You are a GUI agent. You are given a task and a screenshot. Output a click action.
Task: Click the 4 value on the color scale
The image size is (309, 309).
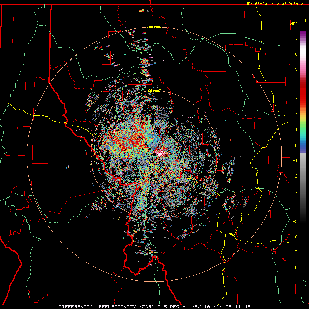tap(296, 84)
